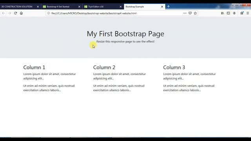Viewport: 251px width, 141px height.
Task: Save page to Pocket
Action: [190, 13]
